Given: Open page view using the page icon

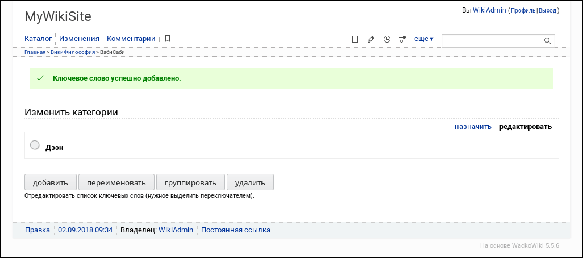Looking at the screenshot, I should pos(355,39).
